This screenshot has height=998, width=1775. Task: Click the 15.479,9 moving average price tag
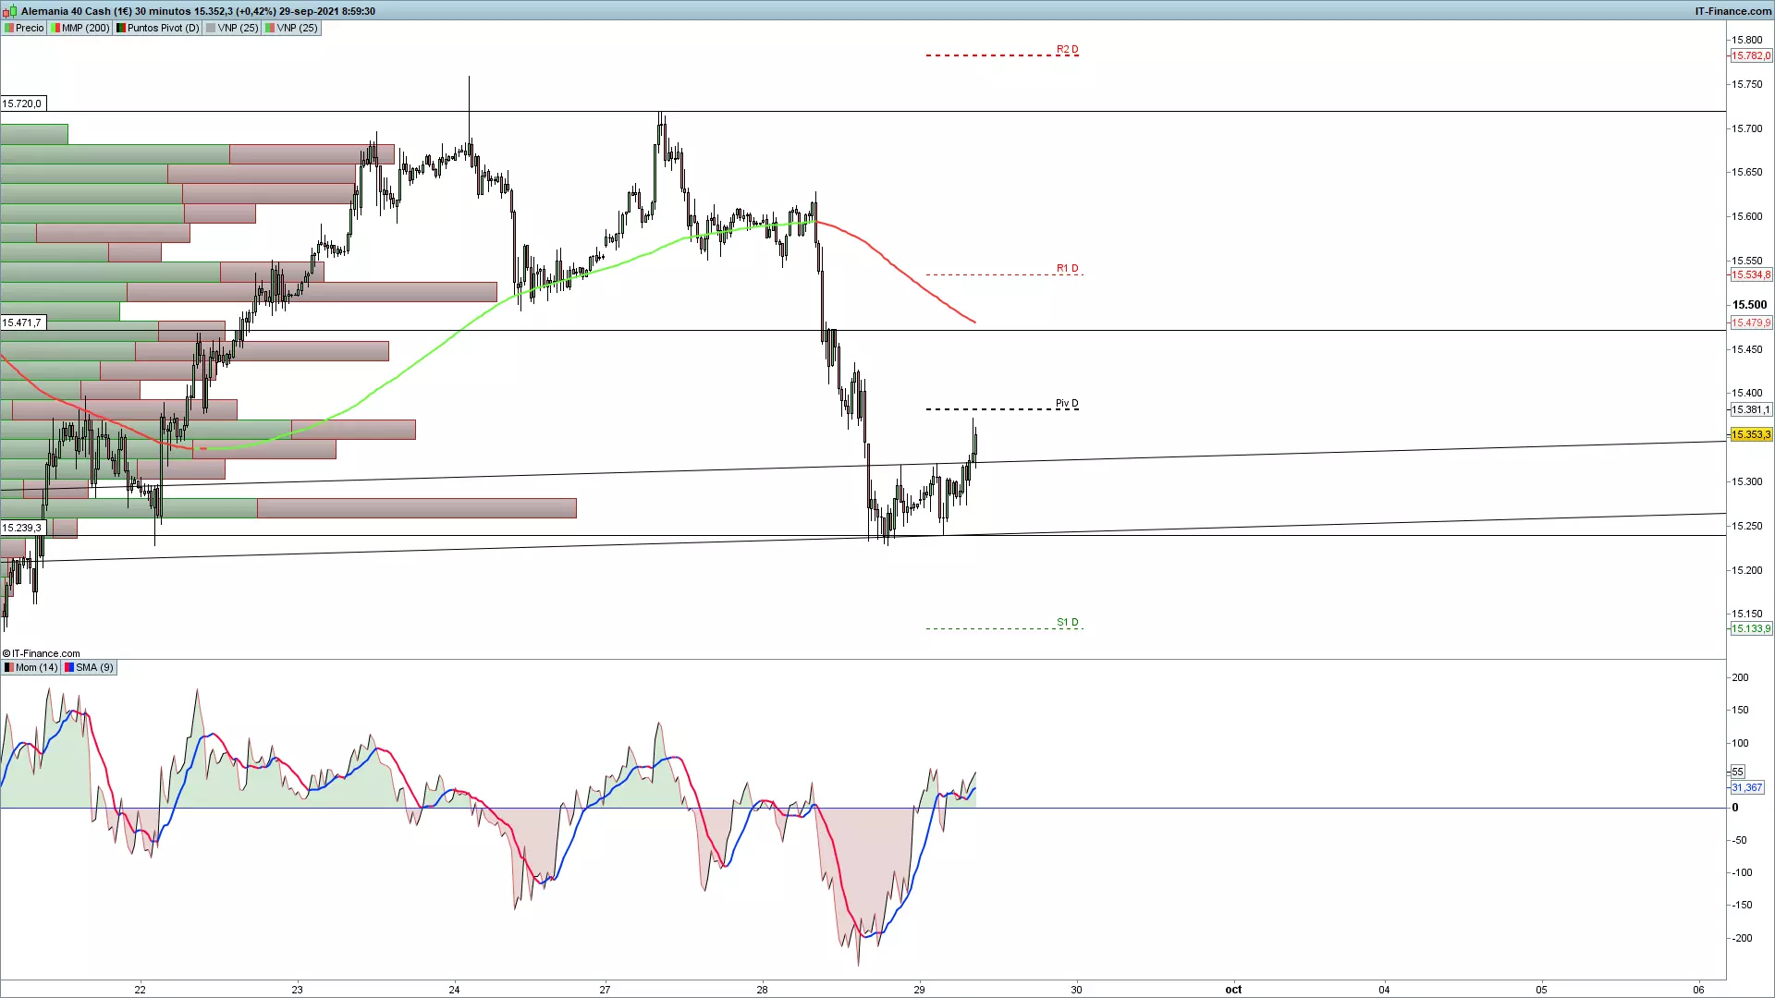pyautogui.click(x=1751, y=323)
